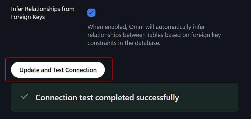Re-run the connection test with the Update button
Viewport: 251px width, 119px height.
point(58,70)
